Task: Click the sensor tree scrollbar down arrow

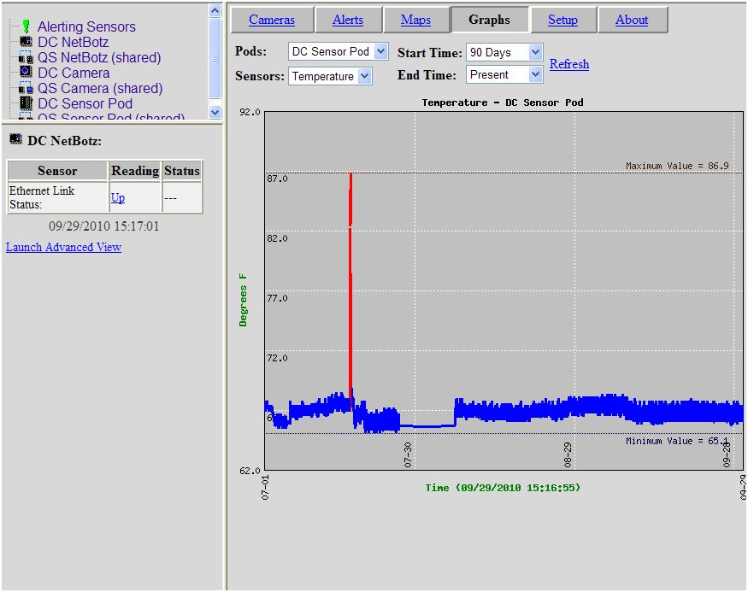Action: [x=215, y=112]
